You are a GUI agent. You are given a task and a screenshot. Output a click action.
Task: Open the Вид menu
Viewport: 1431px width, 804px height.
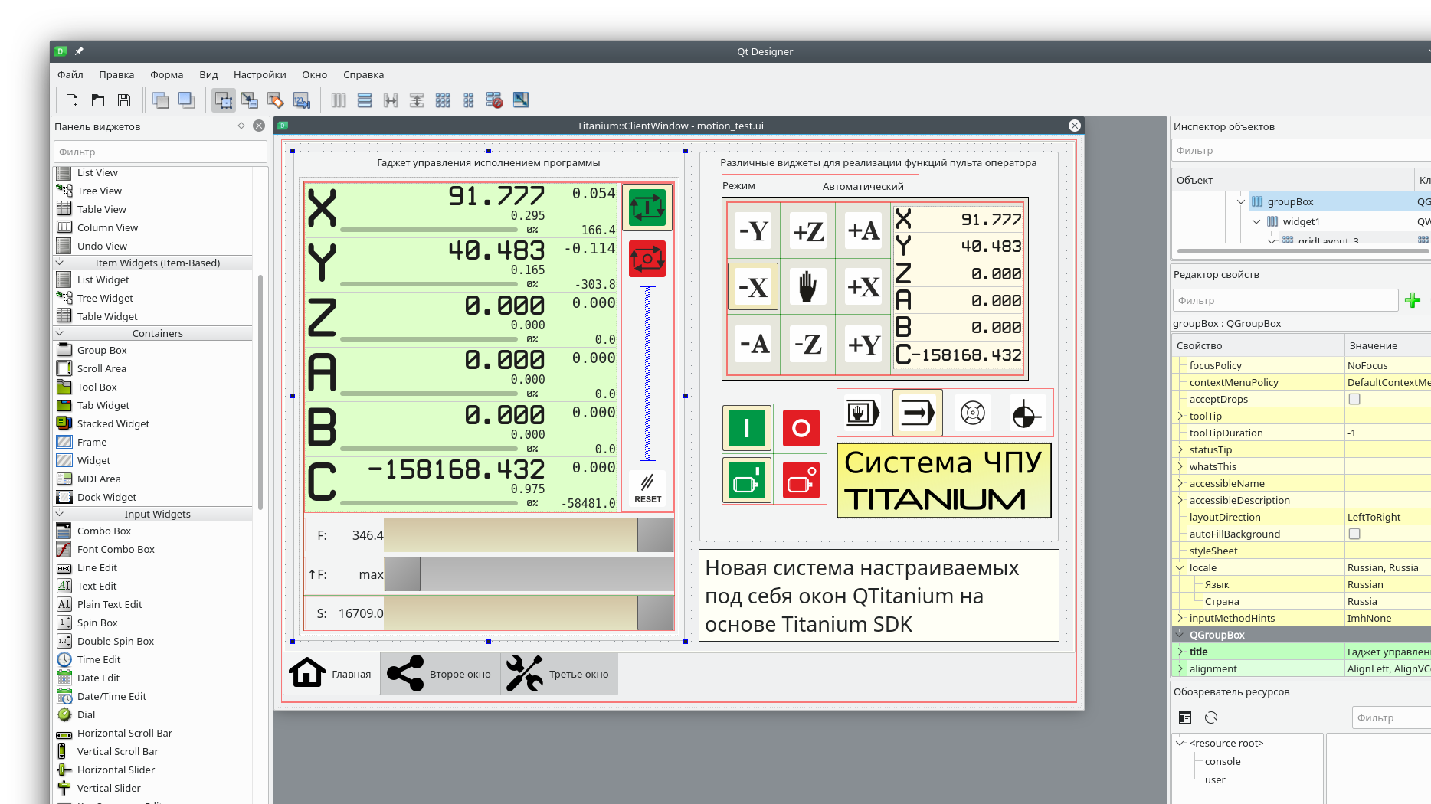click(208, 74)
